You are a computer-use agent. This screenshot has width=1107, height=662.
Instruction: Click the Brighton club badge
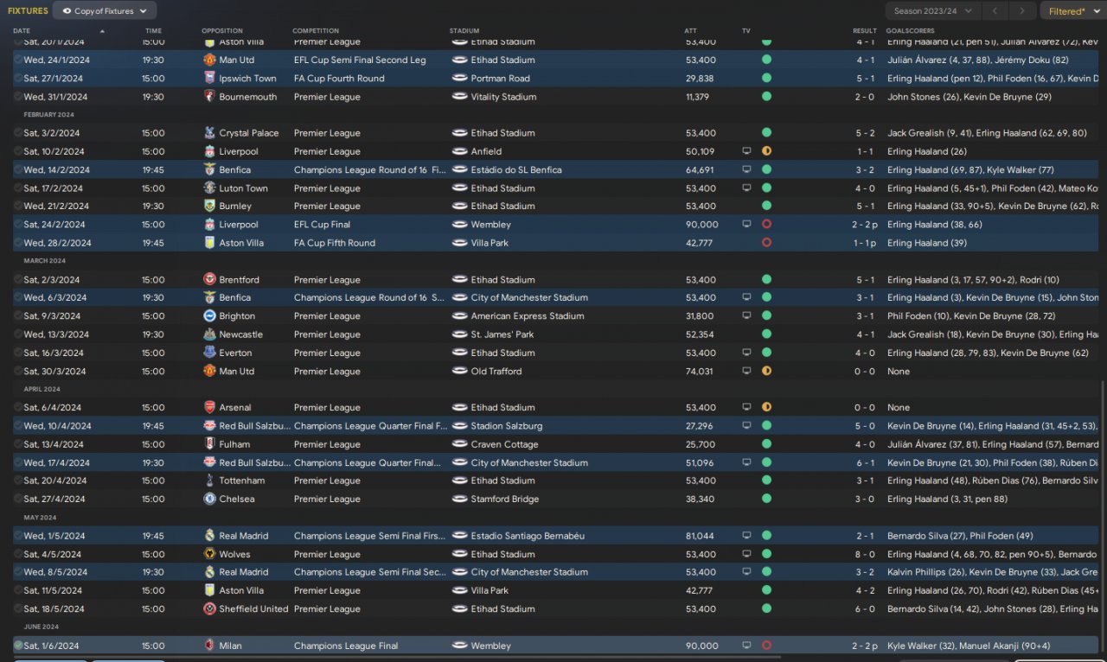(209, 316)
